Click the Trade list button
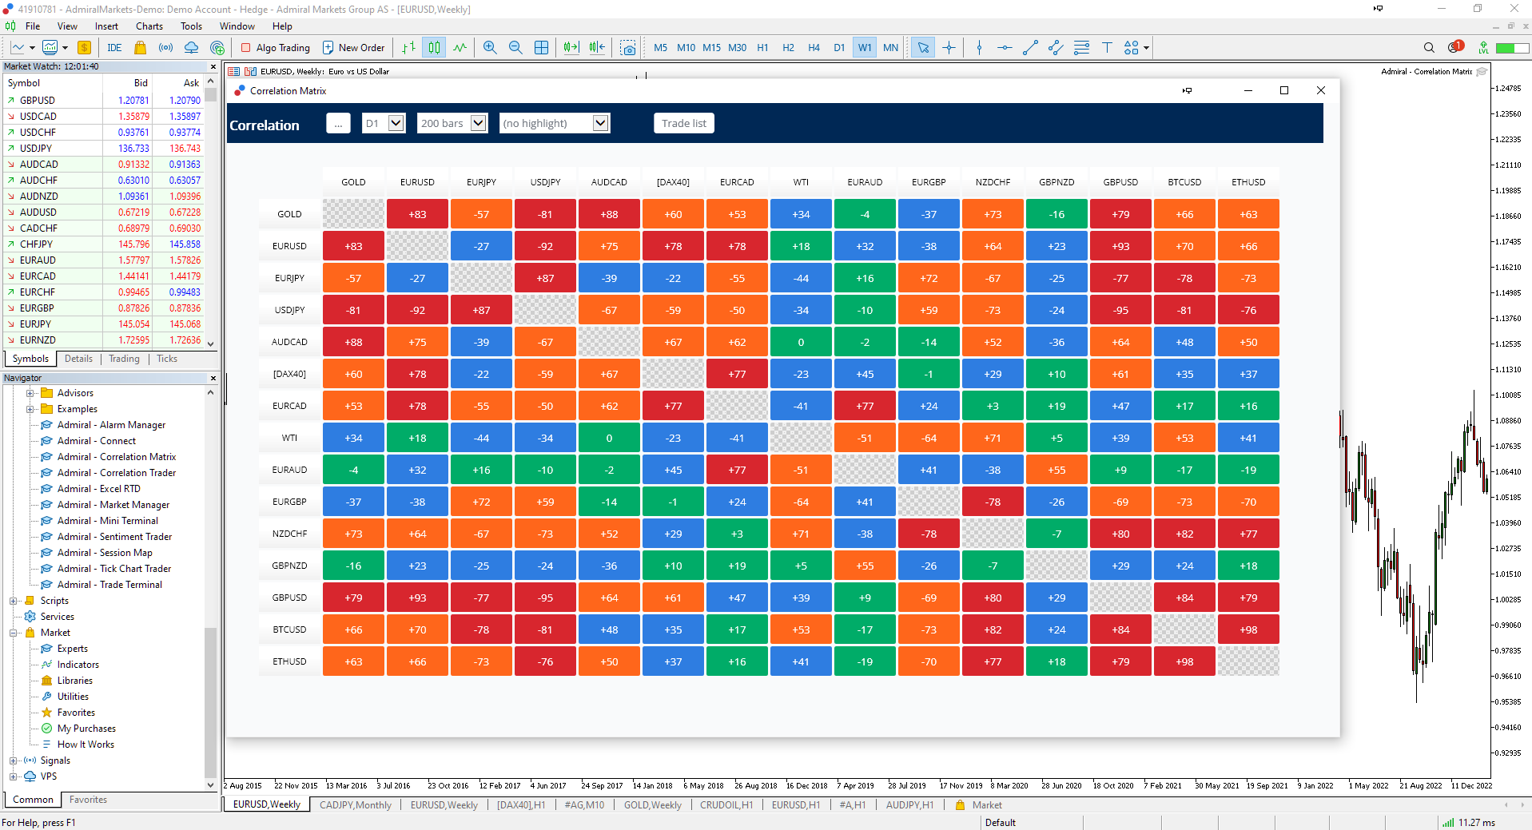 click(x=683, y=123)
